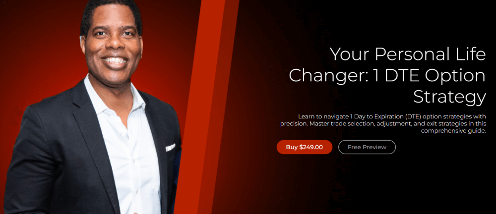Open the Free Preview
Image resolution: width=496 pixels, height=214 pixels.
pos(367,147)
